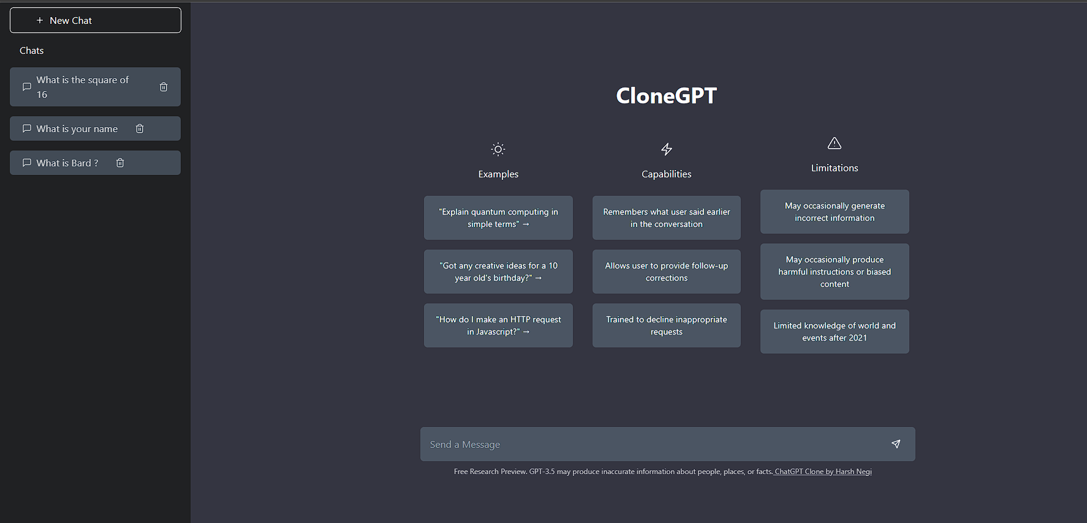Screen dimensions: 1087x523
Task: Click the warning triangle Limitations icon
Action: 835,144
